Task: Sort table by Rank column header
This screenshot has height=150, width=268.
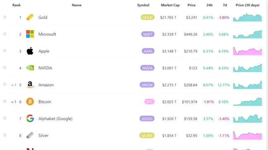Action: coord(17,5)
